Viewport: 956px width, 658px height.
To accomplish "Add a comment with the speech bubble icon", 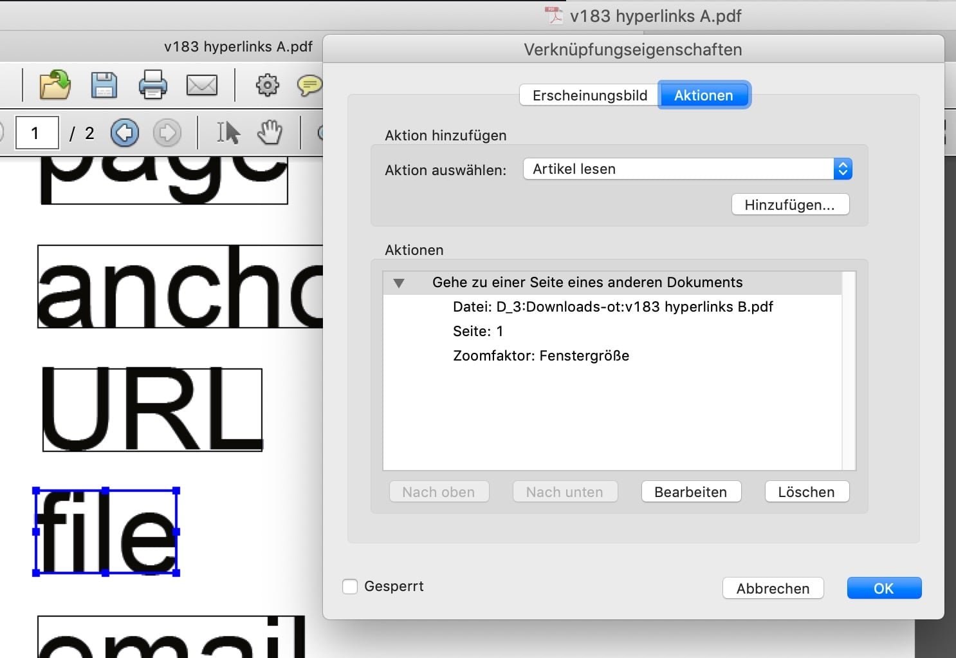I will click(309, 84).
